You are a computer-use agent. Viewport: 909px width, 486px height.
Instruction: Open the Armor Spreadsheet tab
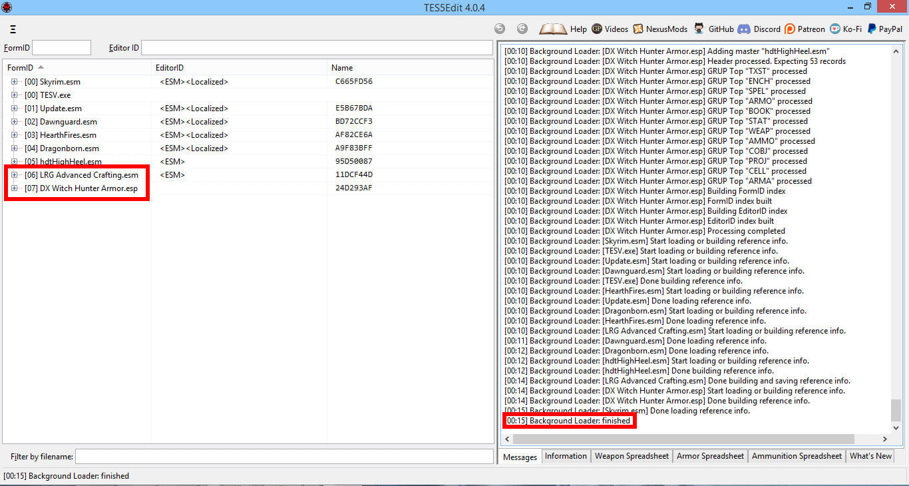click(x=710, y=456)
